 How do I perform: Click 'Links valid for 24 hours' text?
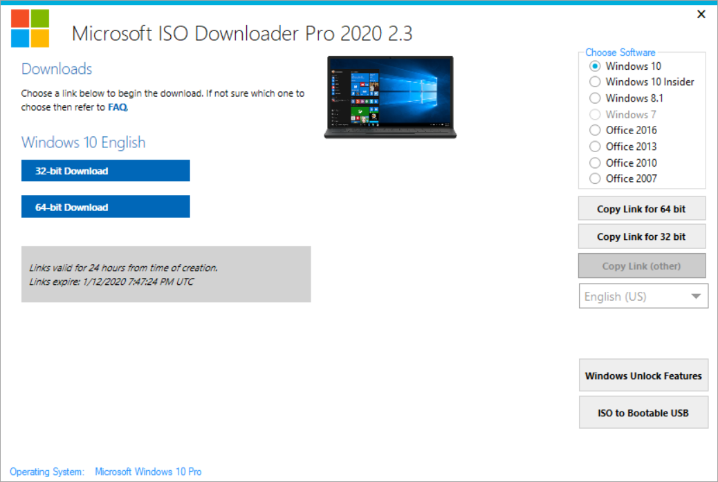tap(123, 268)
